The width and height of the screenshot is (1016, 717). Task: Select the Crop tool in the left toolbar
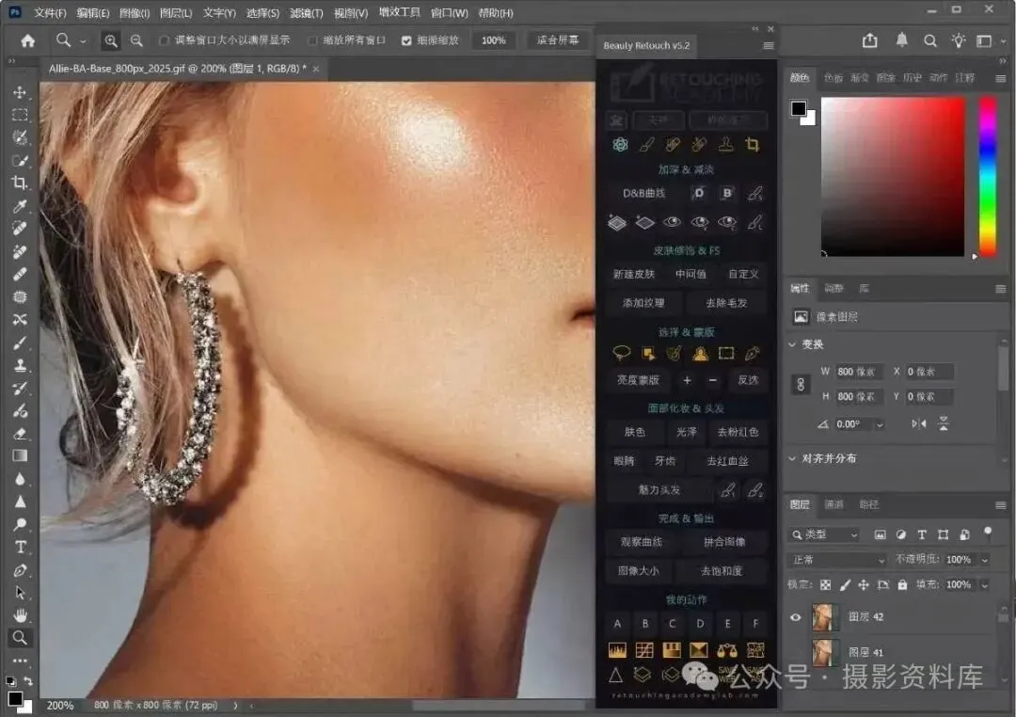(20, 183)
